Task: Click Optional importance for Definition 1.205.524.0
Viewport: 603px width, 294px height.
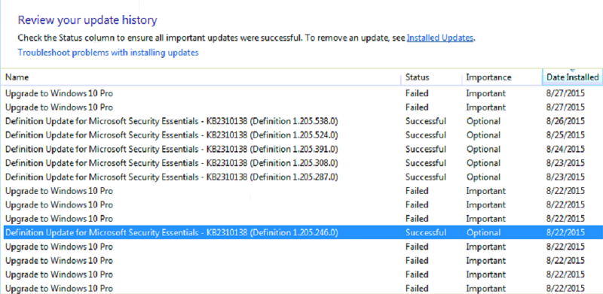Action: tap(483, 135)
